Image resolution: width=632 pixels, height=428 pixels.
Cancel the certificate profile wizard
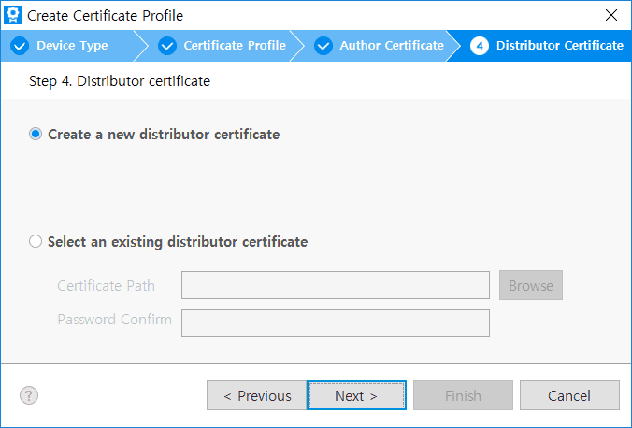point(568,395)
